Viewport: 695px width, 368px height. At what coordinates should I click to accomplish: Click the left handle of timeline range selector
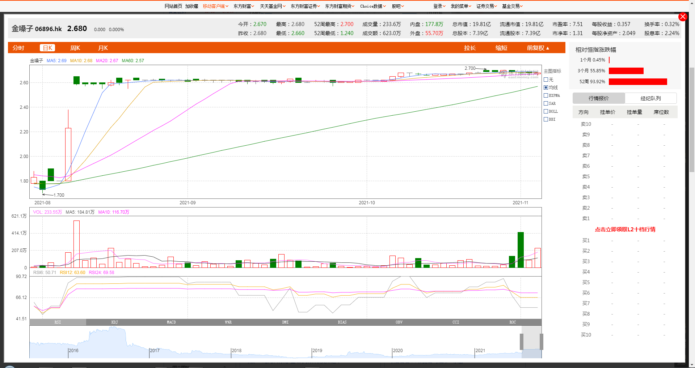point(522,342)
